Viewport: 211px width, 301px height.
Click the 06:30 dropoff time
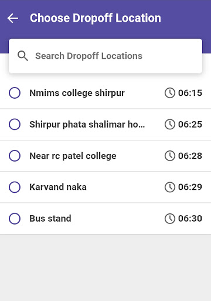point(190,219)
